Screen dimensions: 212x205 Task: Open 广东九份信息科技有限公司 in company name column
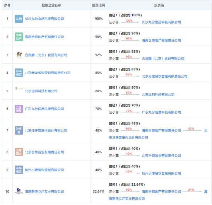tap(44, 109)
